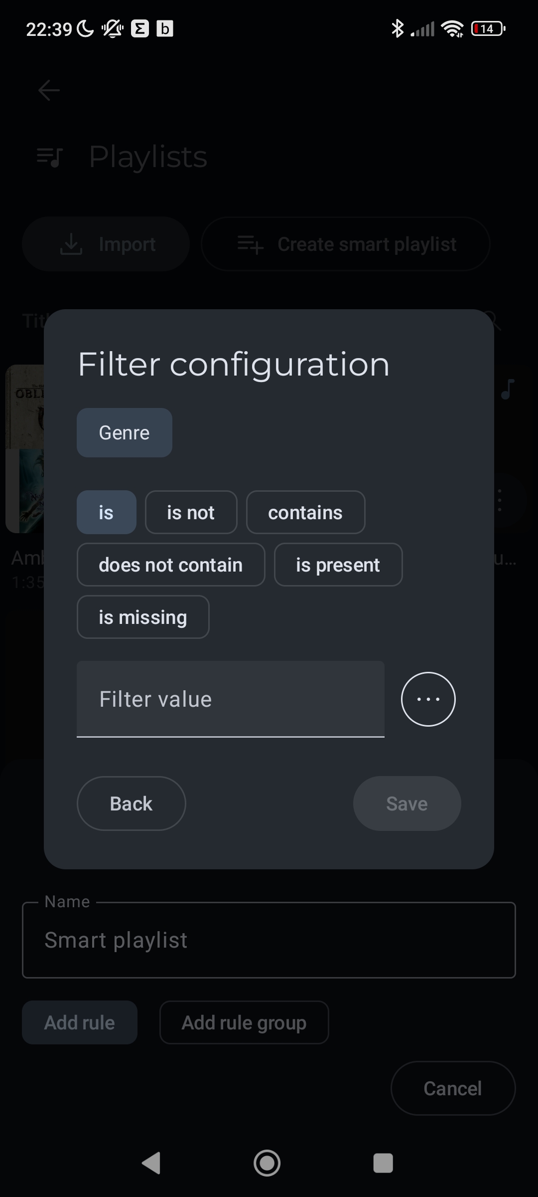Open value picker with three-dots button
This screenshot has height=1197, width=538.
pyautogui.click(x=428, y=699)
